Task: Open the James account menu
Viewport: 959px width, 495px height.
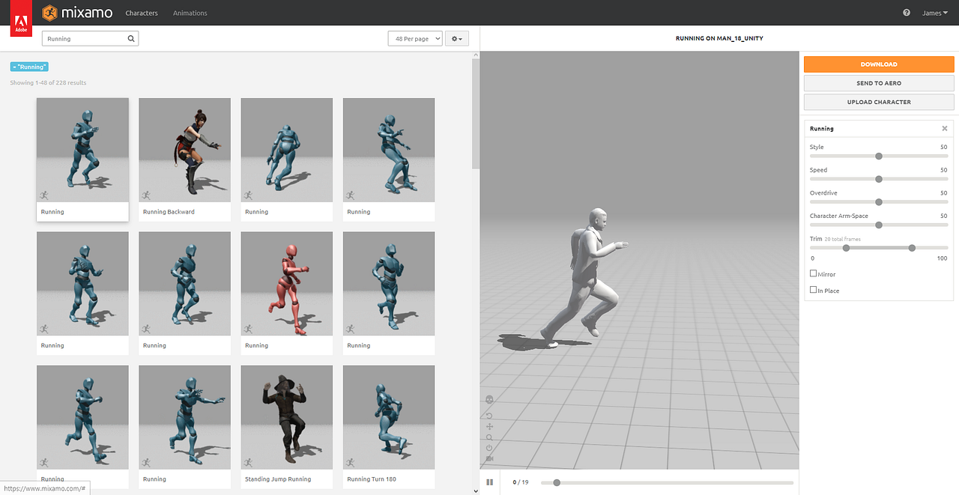Action: [x=934, y=12]
